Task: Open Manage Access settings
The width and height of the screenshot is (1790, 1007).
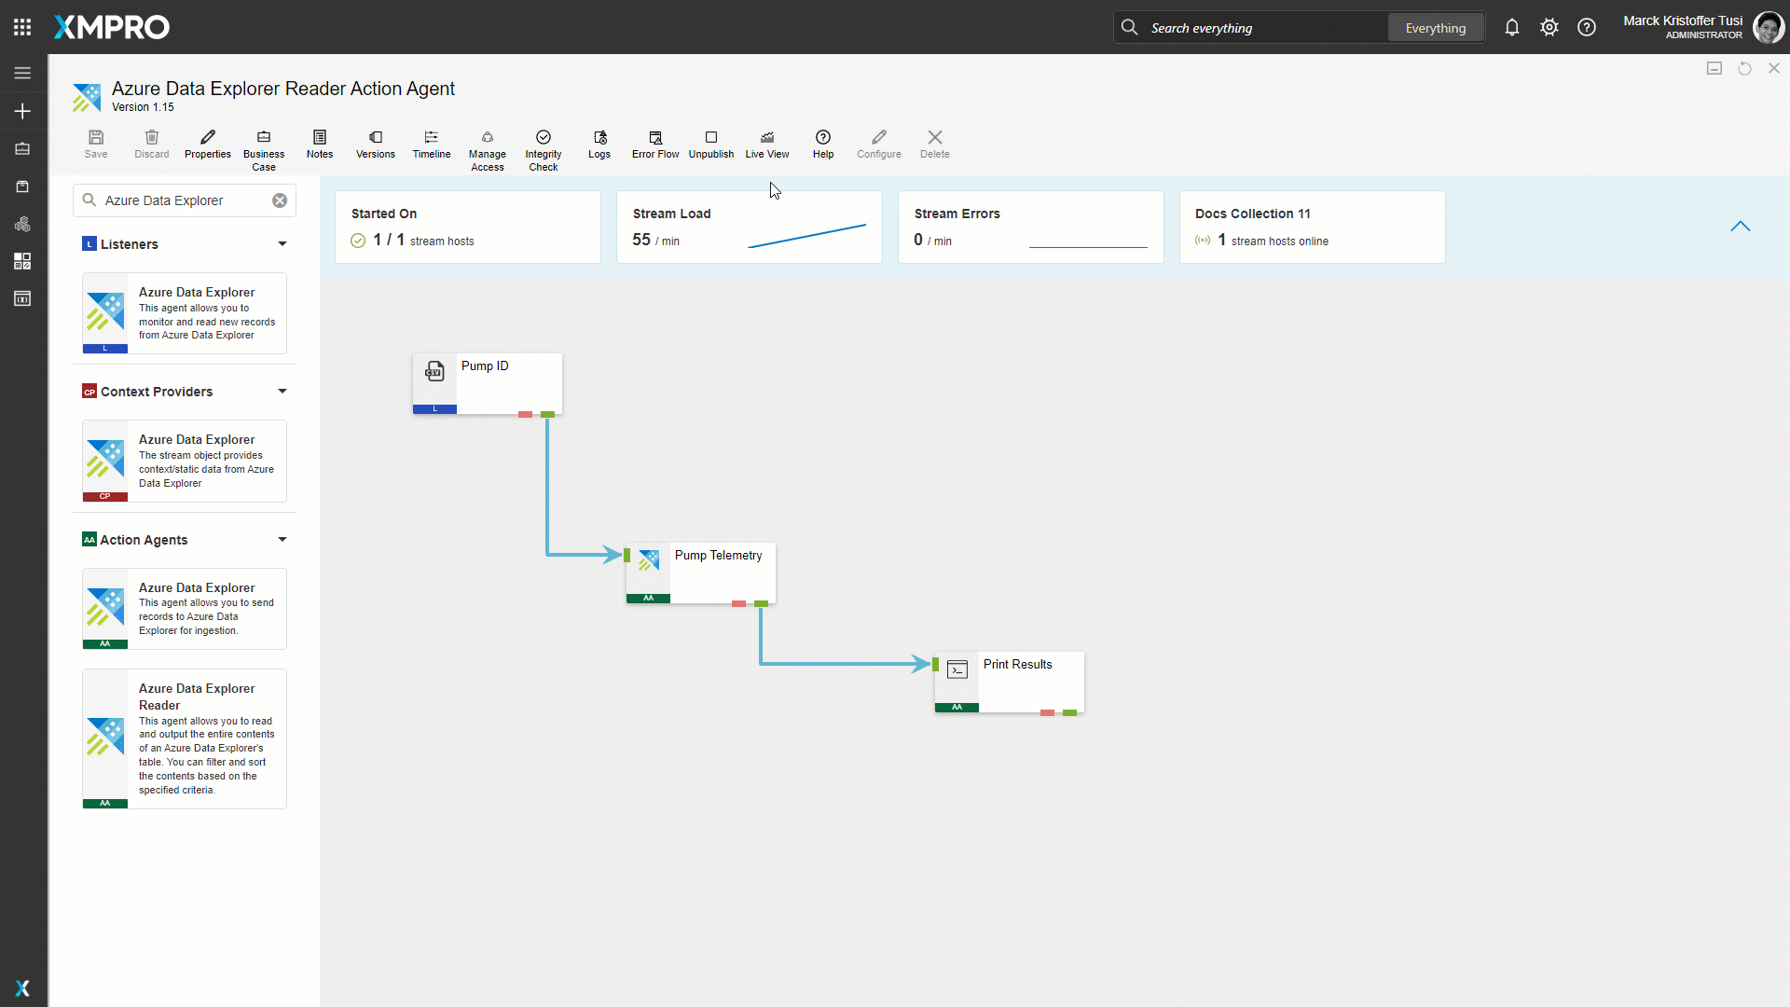Action: tap(488, 147)
